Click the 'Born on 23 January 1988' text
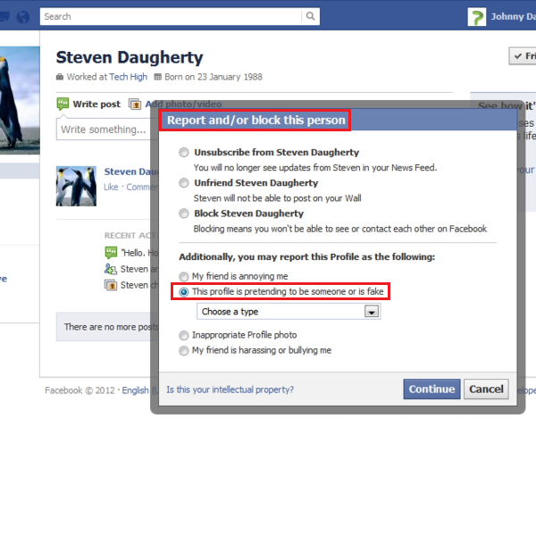This screenshot has width=536, height=536. [214, 77]
